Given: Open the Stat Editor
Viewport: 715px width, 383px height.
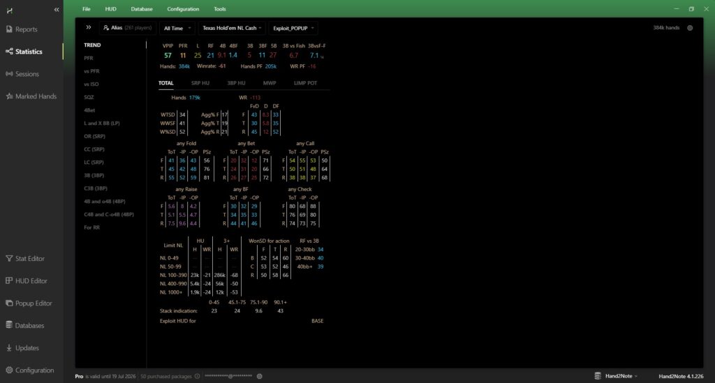Looking at the screenshot, I should pyautogui.click(x=9, y=259).
